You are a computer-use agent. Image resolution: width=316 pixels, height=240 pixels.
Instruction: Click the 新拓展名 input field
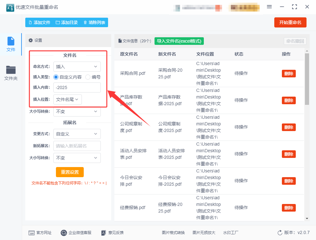77,146
